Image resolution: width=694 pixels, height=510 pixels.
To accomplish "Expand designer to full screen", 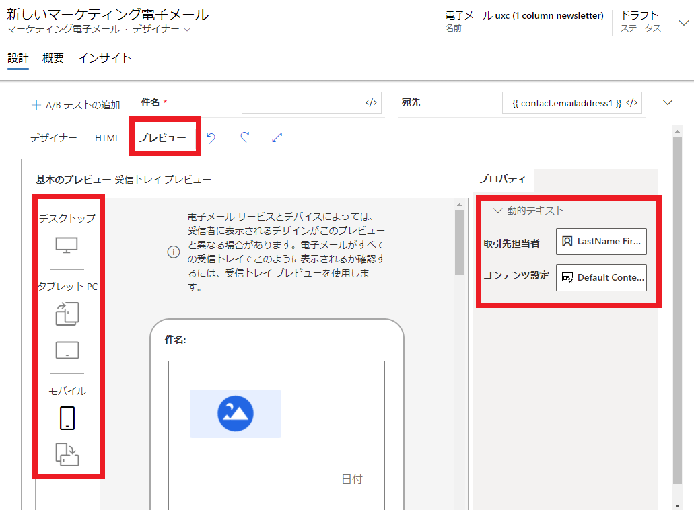I will point(277,137).
